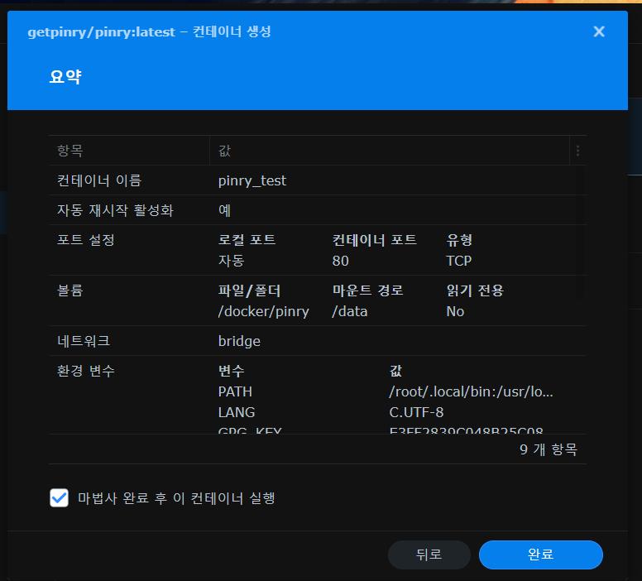Click the 포트 설정 row label
Image resolution: width=642 pixels, height=581 pixels.
coord(85,240)
